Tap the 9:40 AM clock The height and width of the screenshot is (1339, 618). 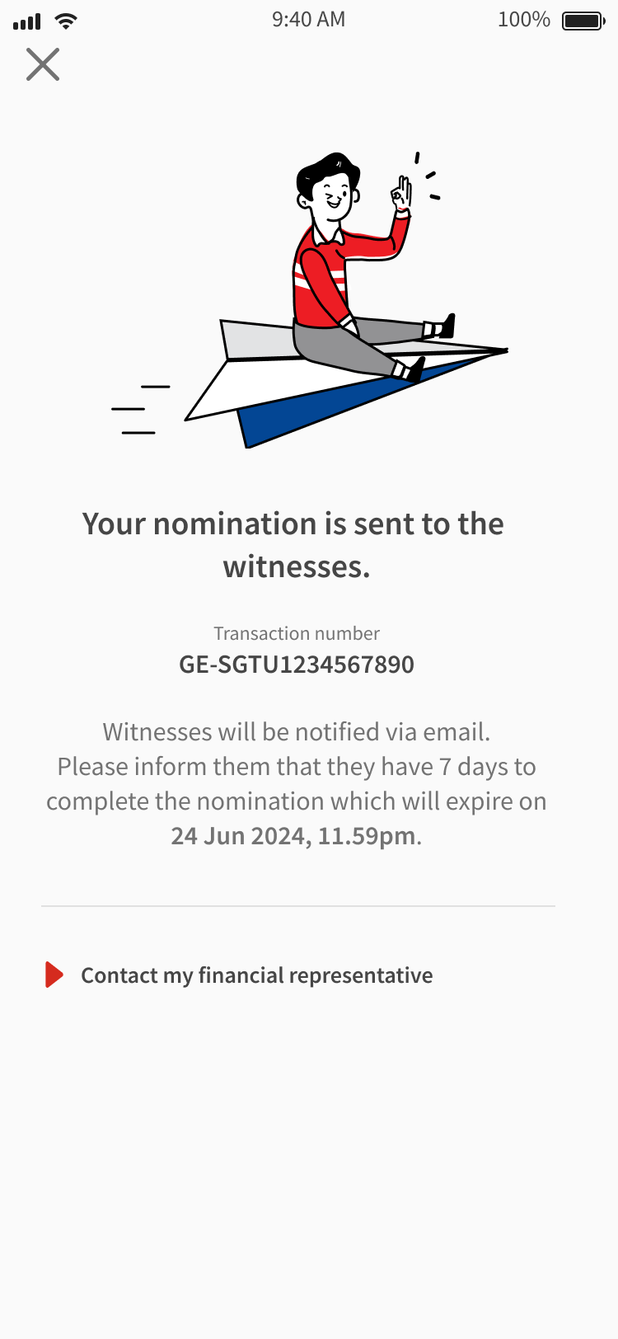pyautogui.click(x=308, y=20)
